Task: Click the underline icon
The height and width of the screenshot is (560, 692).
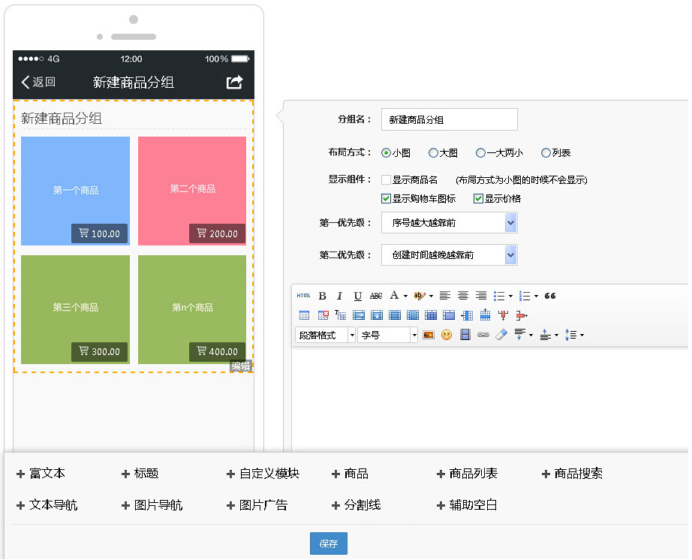Action: click(x=358, y=296)
